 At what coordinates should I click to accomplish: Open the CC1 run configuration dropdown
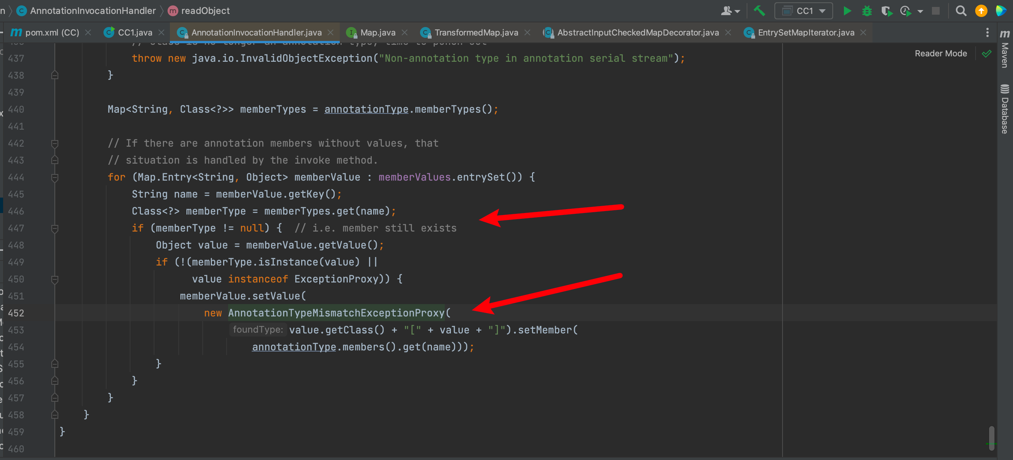pyautogui.click(x=803, y=11)
